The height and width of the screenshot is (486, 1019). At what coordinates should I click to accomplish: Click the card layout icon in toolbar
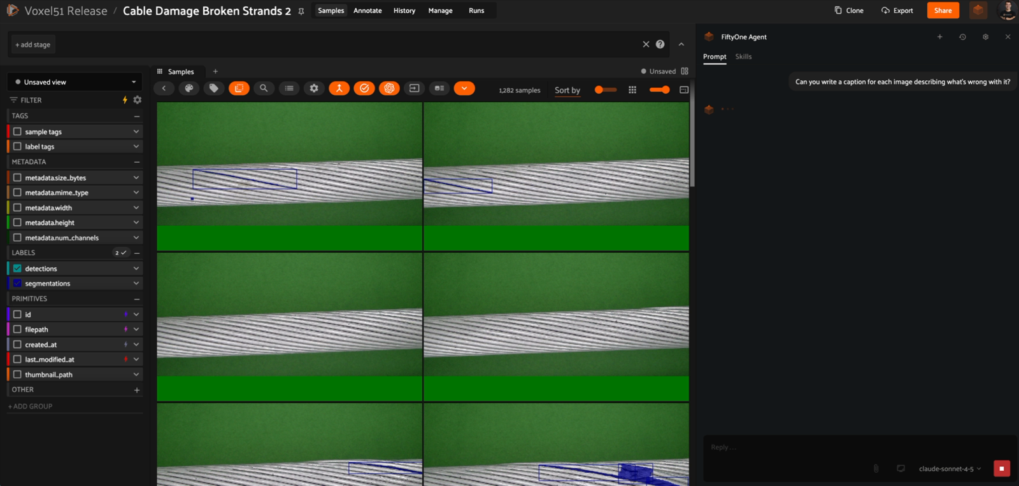[x=439, y=88]
